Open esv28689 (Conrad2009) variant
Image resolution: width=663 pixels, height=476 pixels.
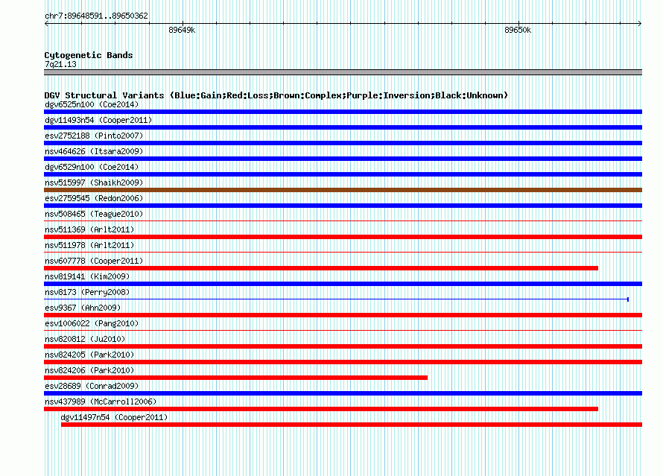click(x=92, y=386)
